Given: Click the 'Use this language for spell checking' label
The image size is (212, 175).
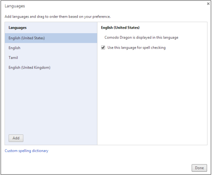Looking at the screenshot, I should (x=136, y=47).
